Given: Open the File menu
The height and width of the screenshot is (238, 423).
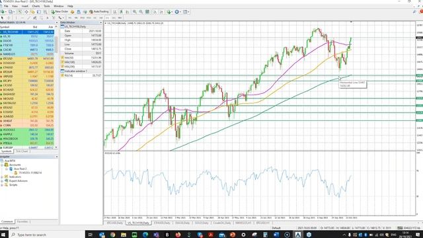Looking at the screenshot, I should [6, 6].
